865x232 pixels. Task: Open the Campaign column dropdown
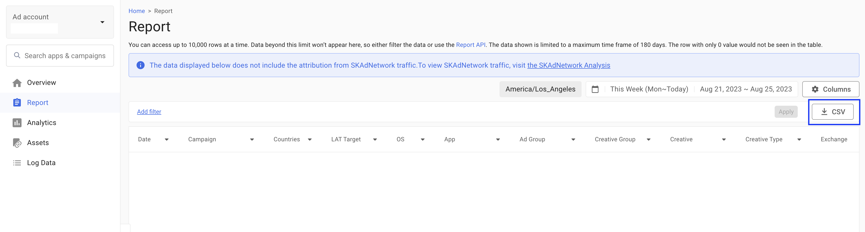[x=252, y=140]
